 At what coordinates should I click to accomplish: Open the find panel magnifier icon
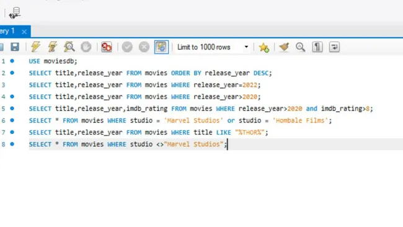[300, 47]
